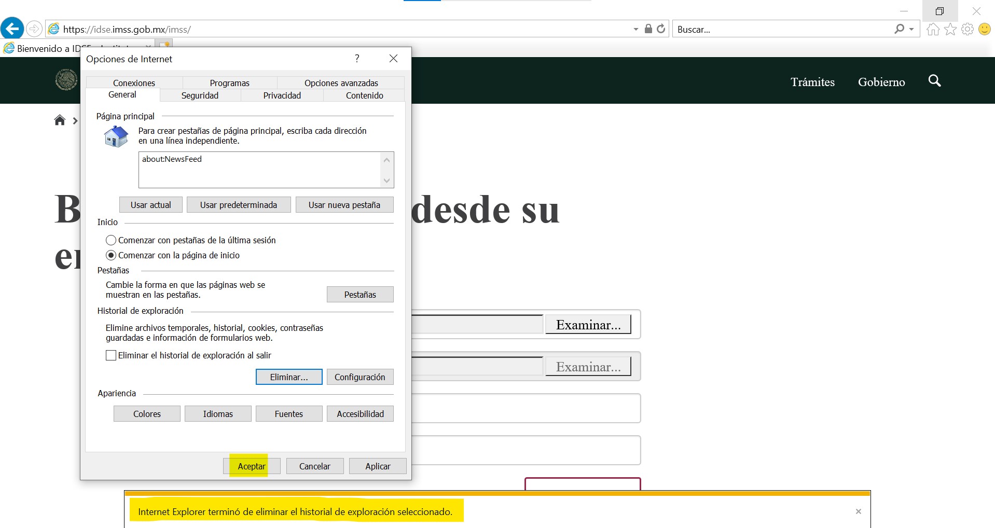
Task: Dismiss the notification bar with its X
Action: click(859, 511)
